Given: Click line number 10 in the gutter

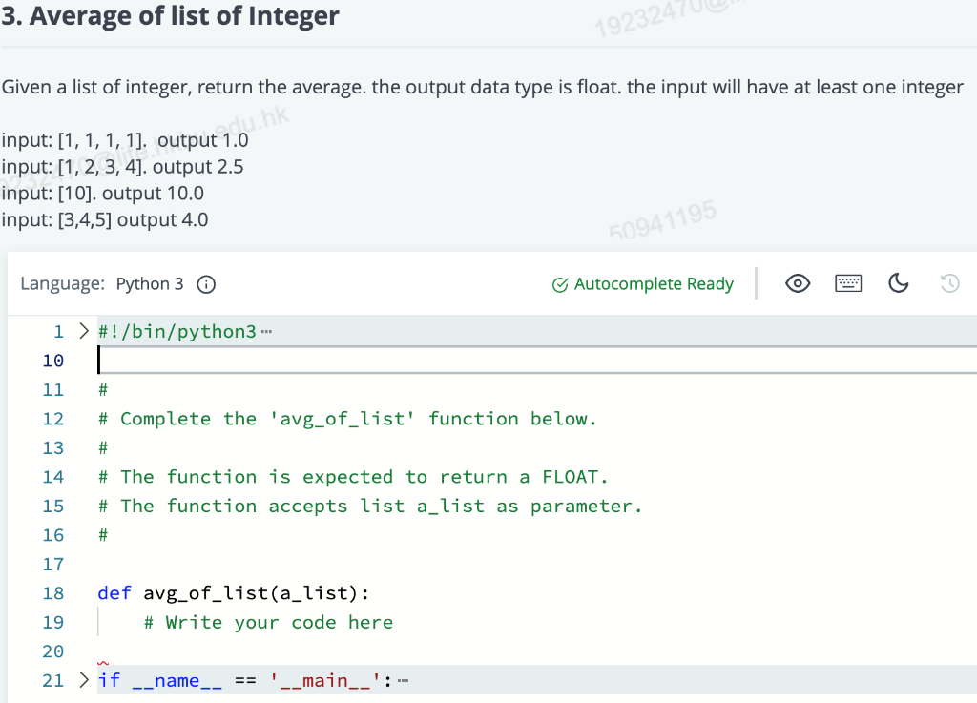Looking at the screenshot, I should point(53,360).
